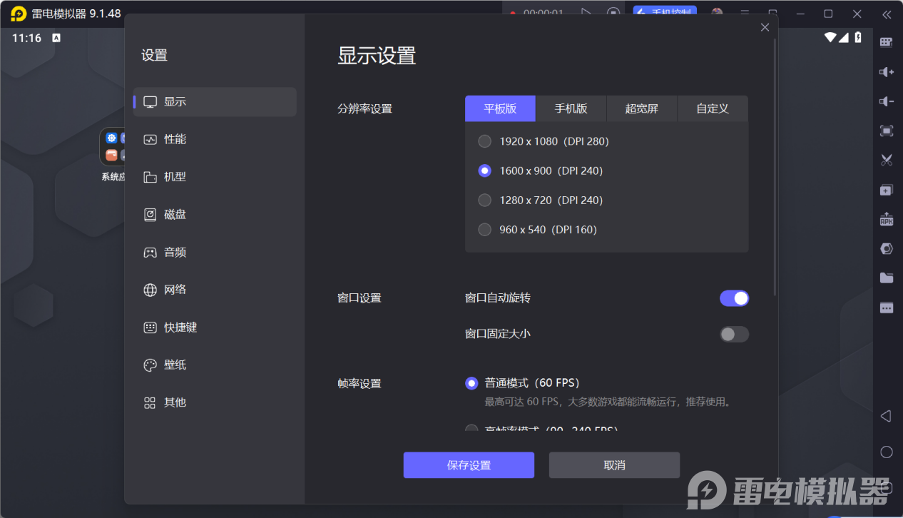Click the volume down icon
903x518 pixels.
tap(886, 101)
